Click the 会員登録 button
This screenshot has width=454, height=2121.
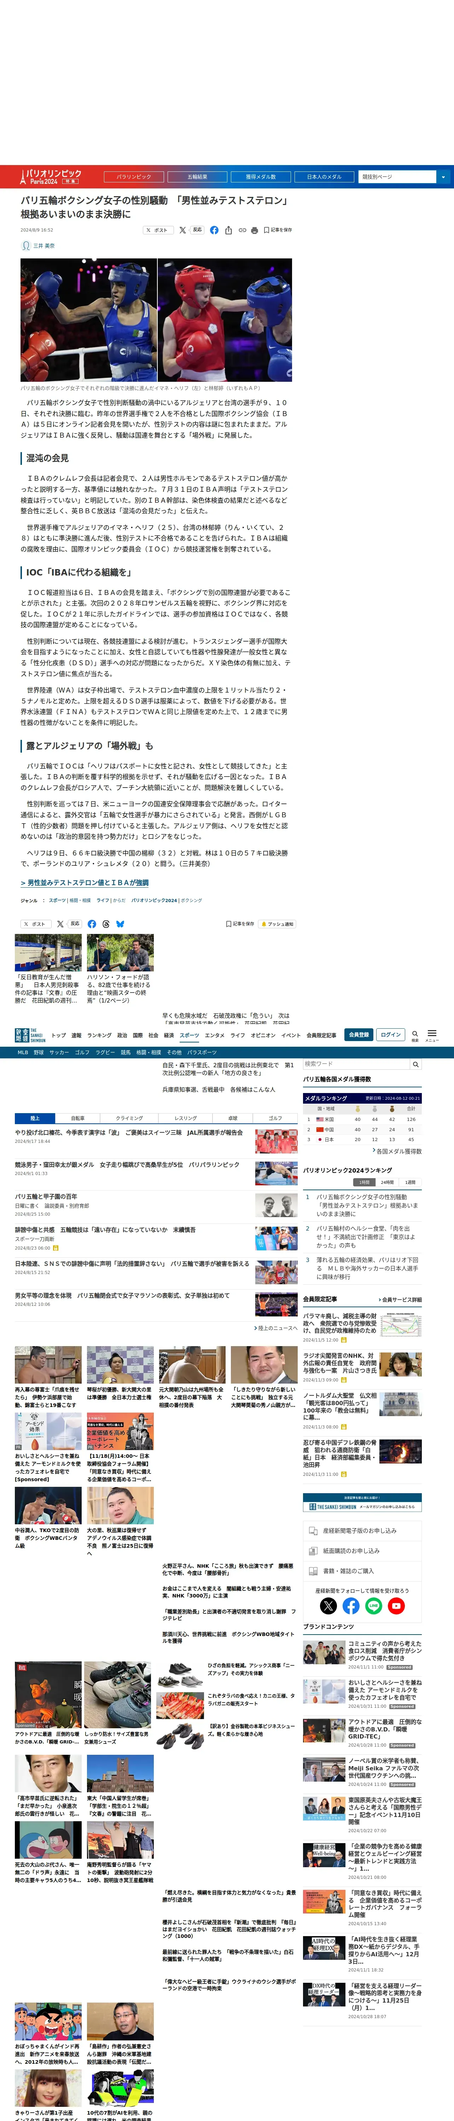(359, 1035)
